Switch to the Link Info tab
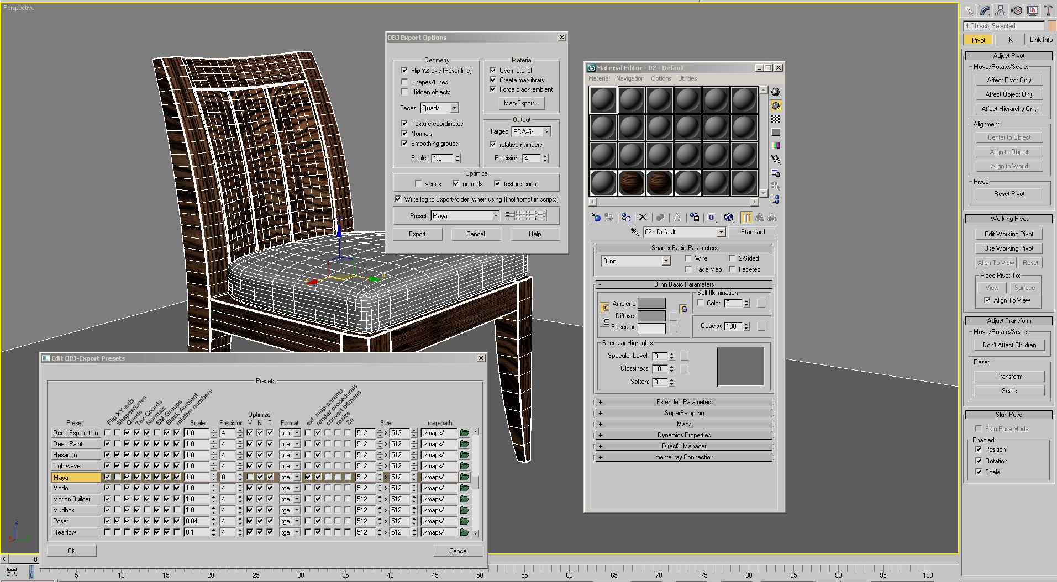Image resolution: width=1057 pixels, height=582 pixels. coord(1040,40)
